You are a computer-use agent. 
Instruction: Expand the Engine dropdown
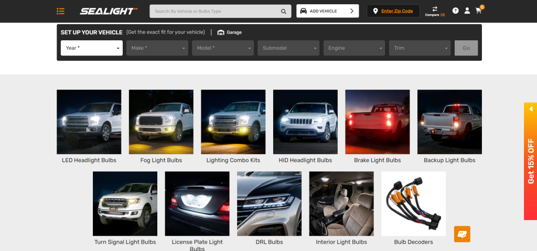click(354, 48)
